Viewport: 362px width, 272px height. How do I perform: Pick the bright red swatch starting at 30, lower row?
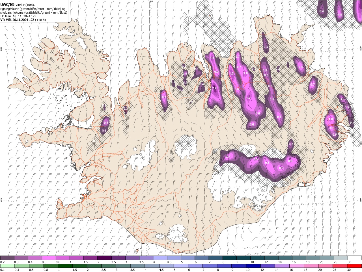coord(354,266)
